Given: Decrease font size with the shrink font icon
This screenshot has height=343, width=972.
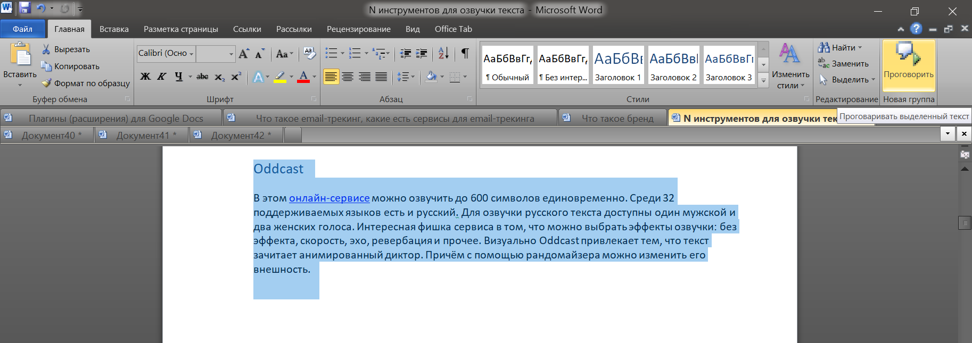Looking at the screenshot, I should 260,53.
